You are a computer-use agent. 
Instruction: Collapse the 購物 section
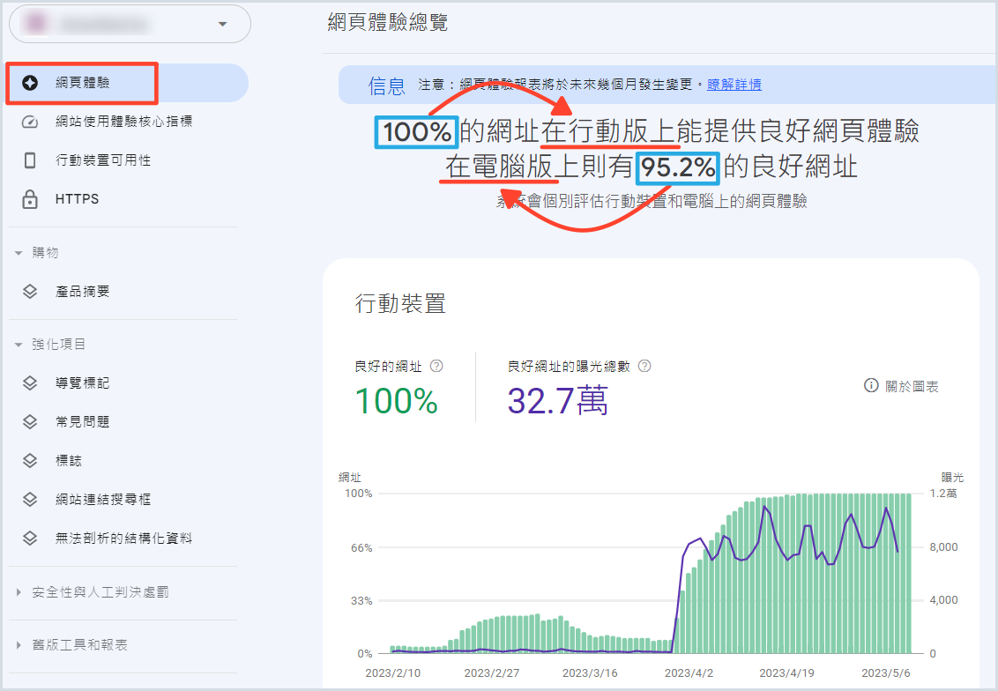[x=19, y=253]
